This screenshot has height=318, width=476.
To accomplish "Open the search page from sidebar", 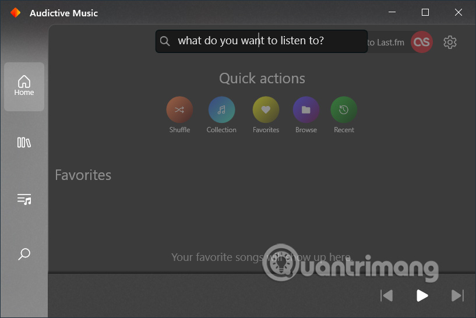I will coord(24,254).
